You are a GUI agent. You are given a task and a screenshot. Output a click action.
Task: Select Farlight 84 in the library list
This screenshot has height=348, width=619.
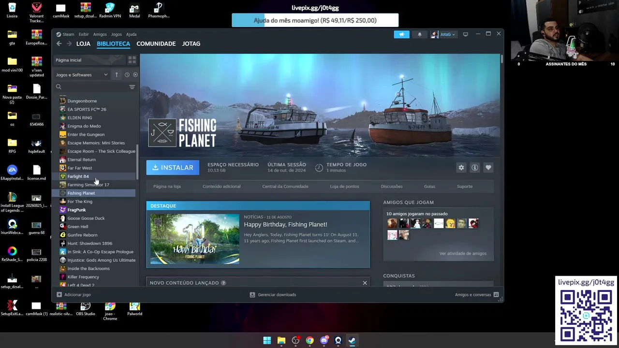78,176
